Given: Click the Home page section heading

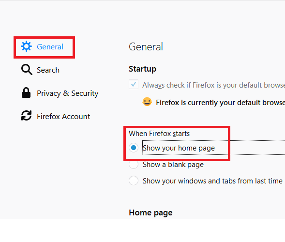Looking at the screenshot, I should click(x=150, y=213).
